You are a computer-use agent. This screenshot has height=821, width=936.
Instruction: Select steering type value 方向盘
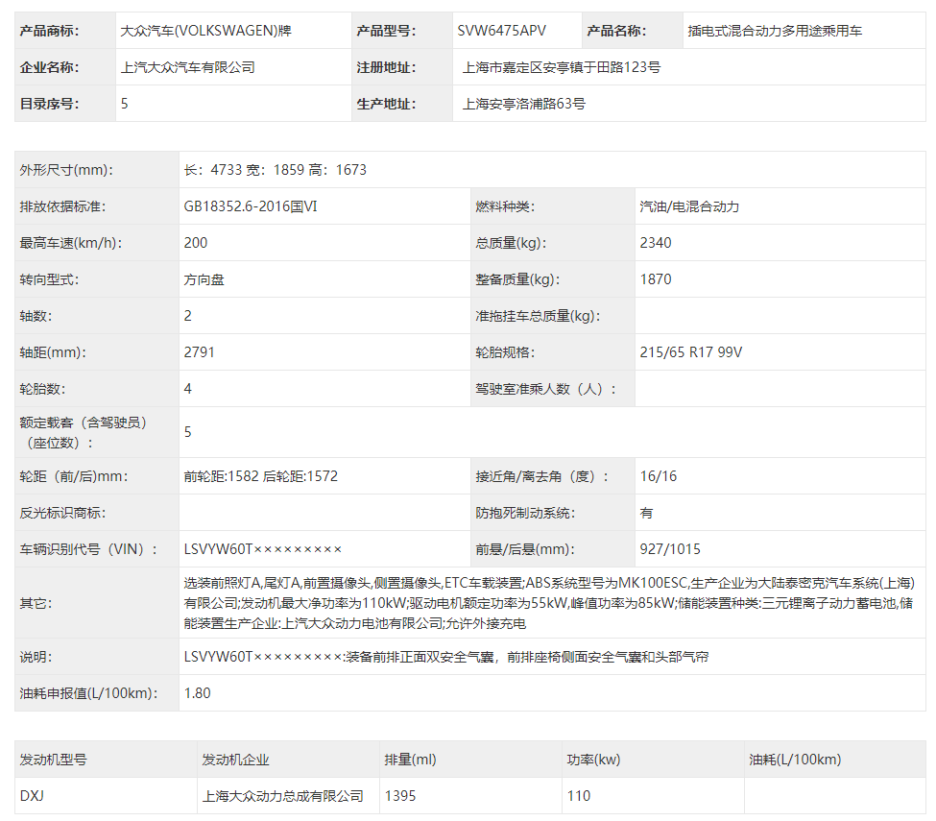tap(204, 279)
